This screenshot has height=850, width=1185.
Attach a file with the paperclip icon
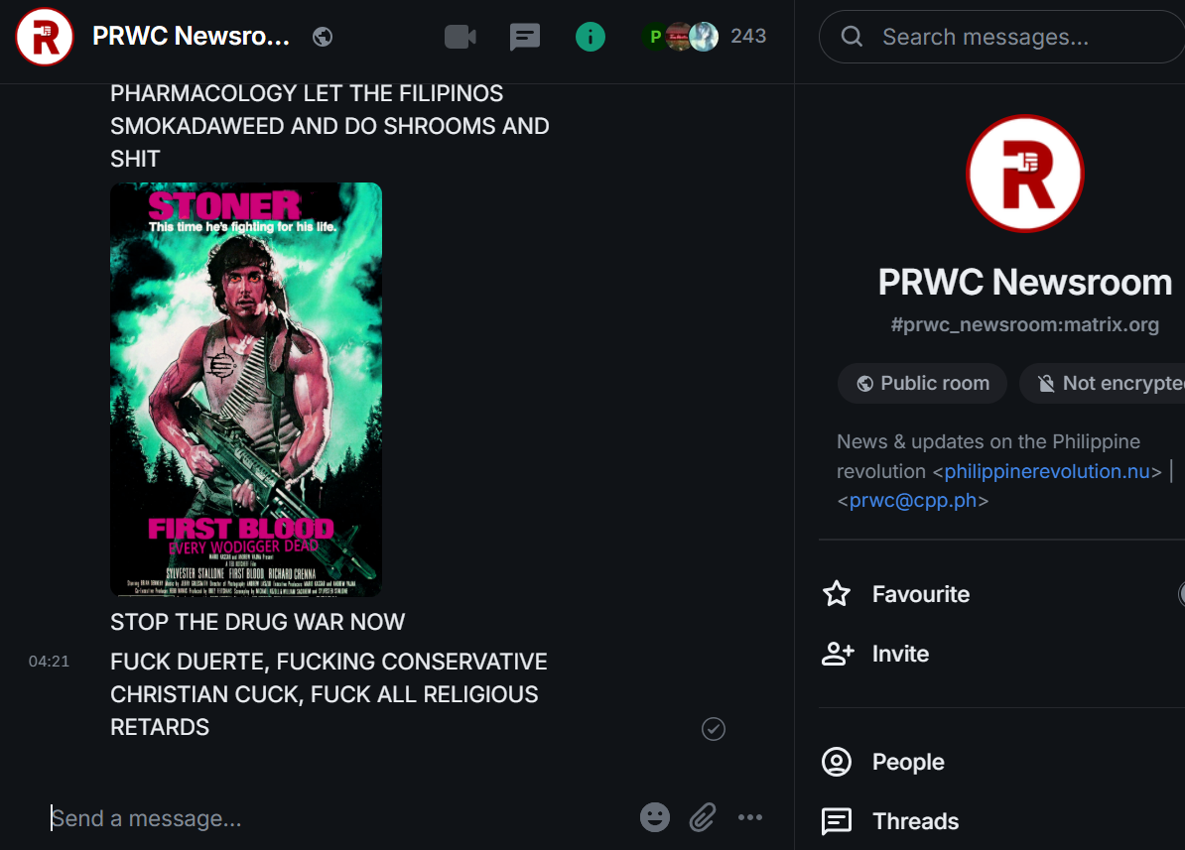[702, 816]
